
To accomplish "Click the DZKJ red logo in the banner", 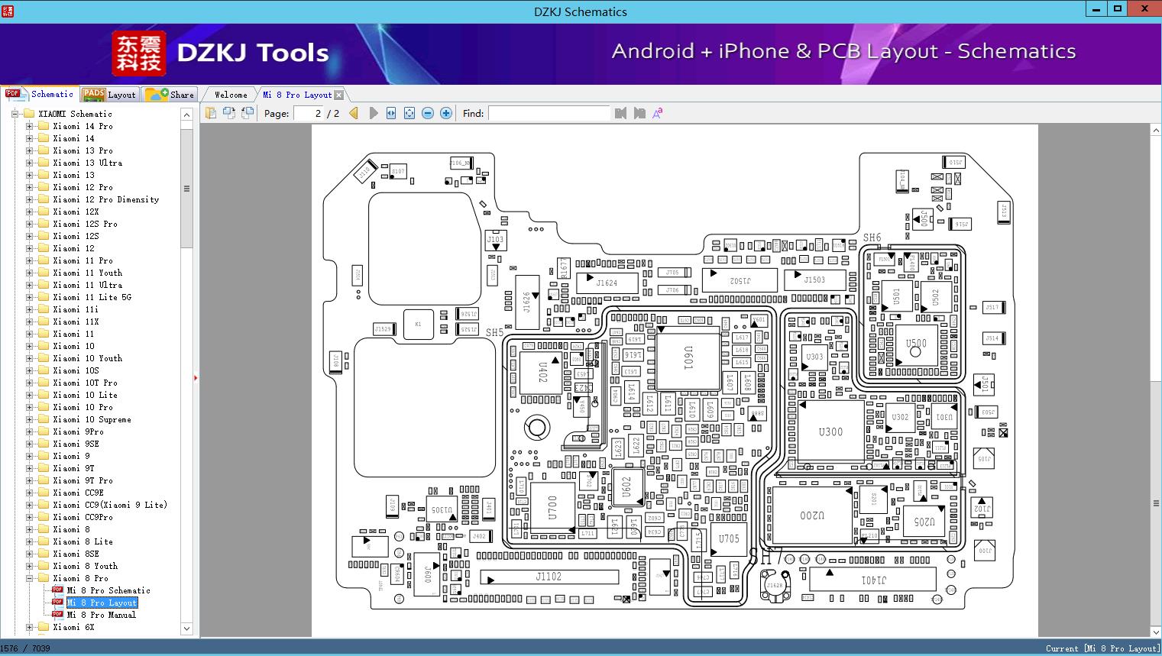I will [139, 53].
